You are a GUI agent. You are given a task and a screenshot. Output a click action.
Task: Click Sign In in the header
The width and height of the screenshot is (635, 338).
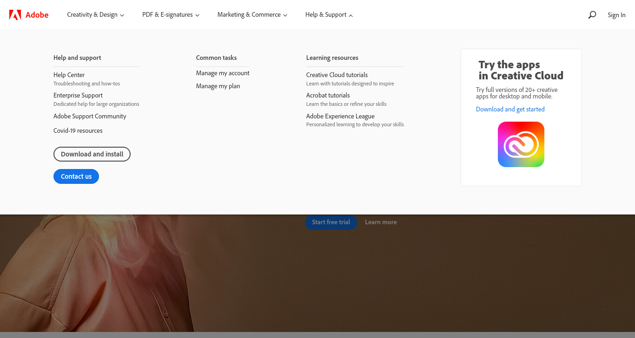tap(616, 15)
